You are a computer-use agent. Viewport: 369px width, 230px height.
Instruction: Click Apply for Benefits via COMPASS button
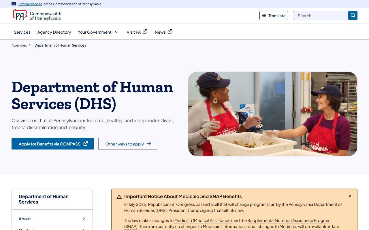(52, 144)
